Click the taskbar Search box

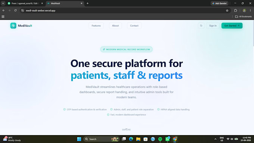click(x=102, y=139)
